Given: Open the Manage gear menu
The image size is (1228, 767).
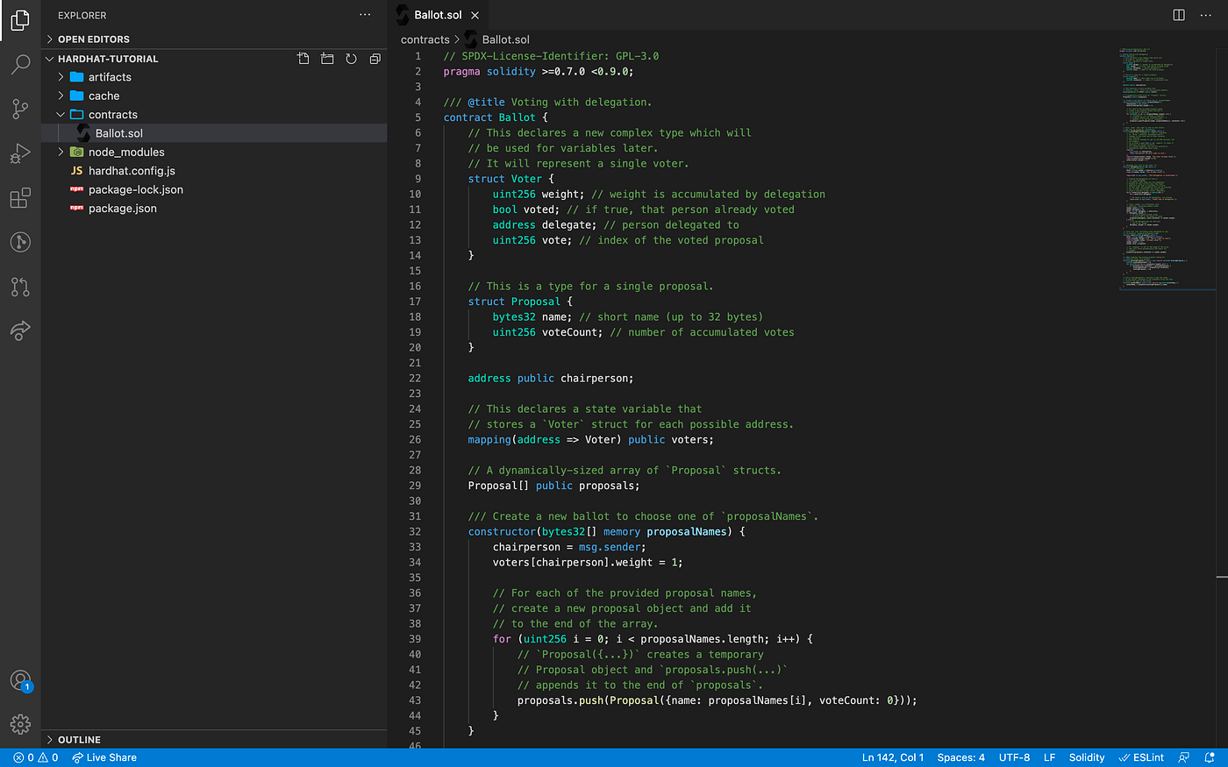Looking at the screenshot, I should [x=20, y=724].
